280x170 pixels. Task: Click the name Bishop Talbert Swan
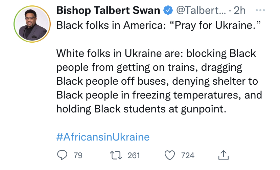[x=108, y=11]
